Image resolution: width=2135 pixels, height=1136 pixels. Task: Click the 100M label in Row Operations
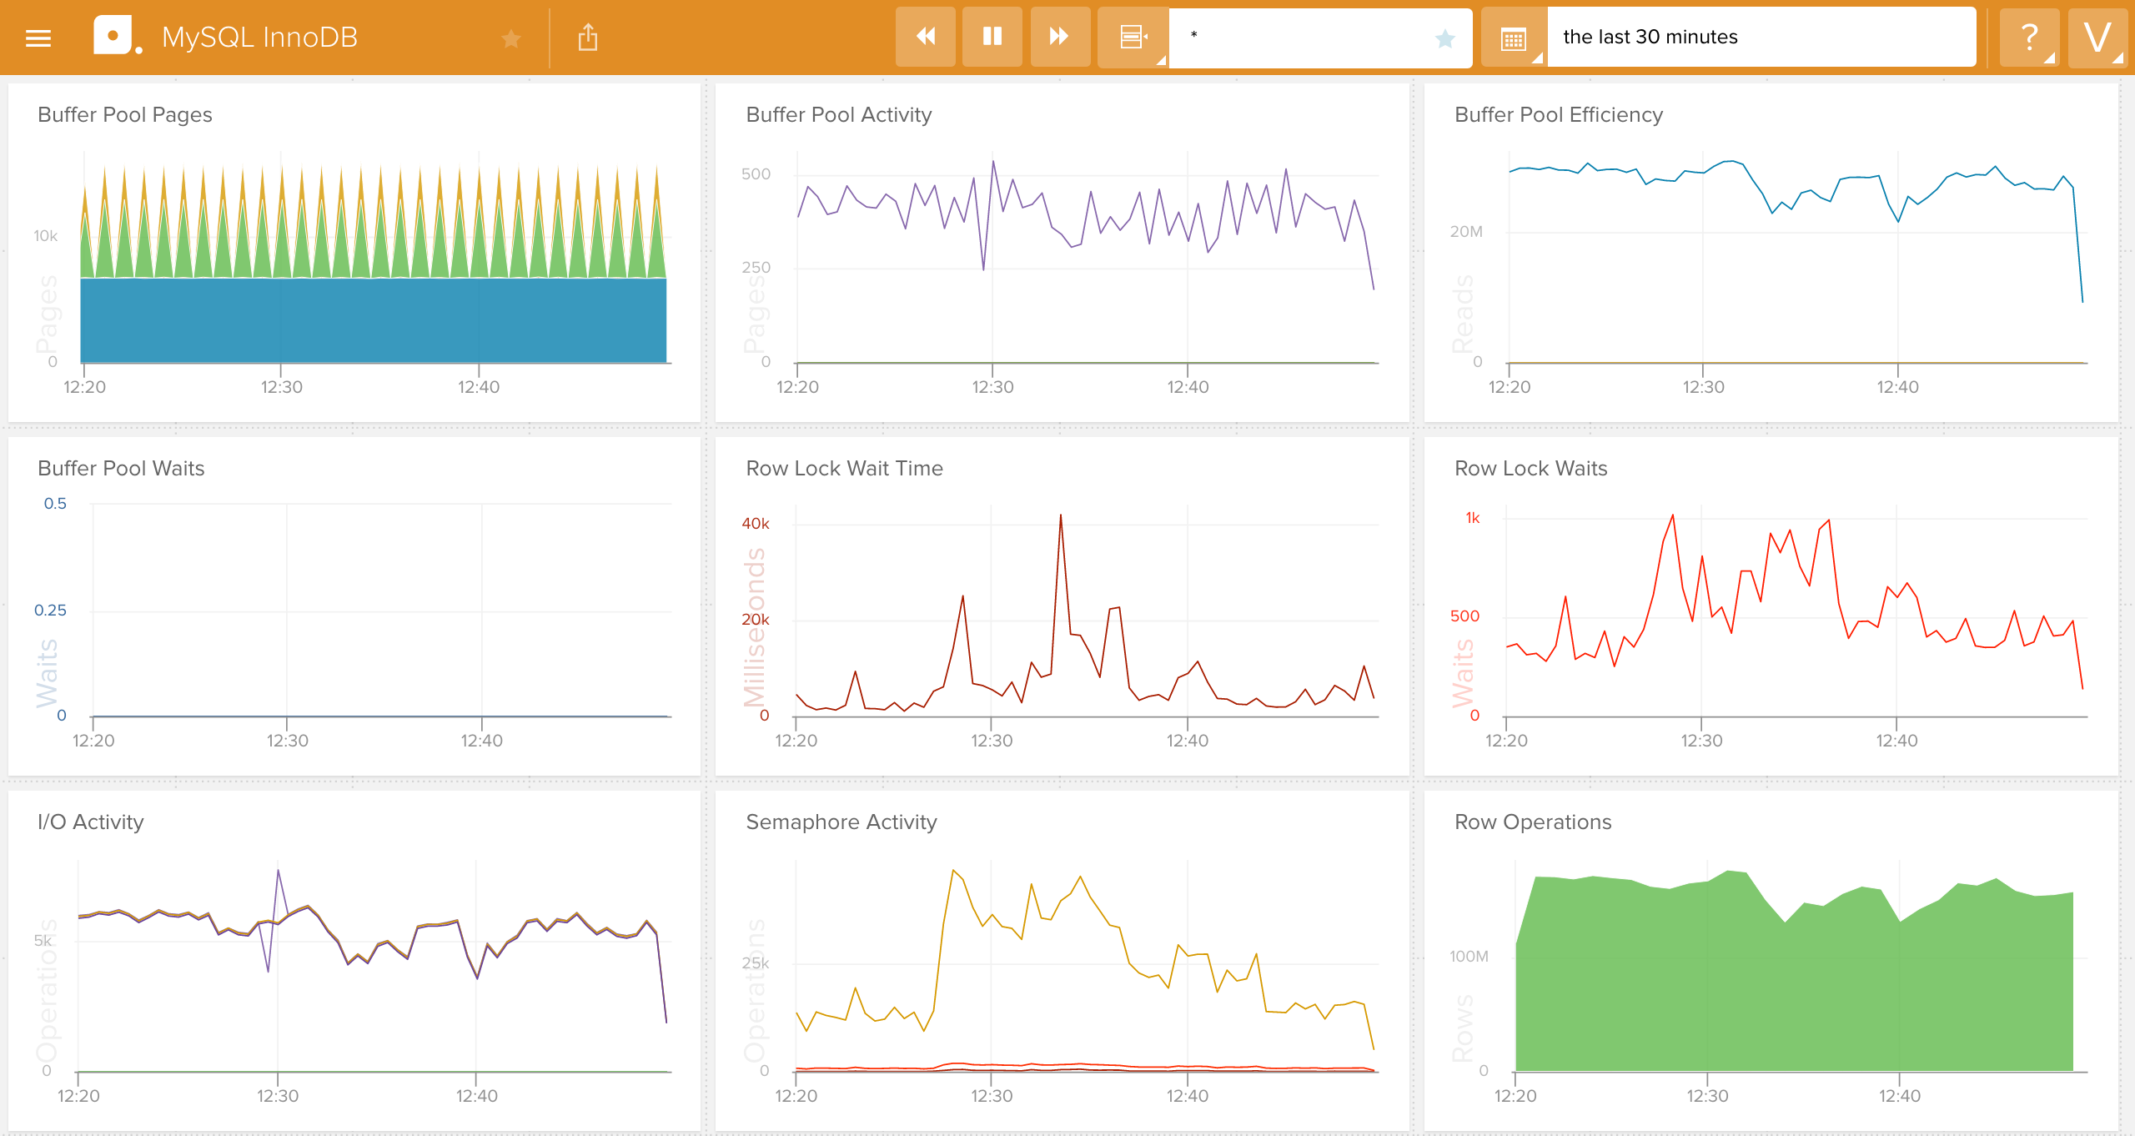point(1469,957)
